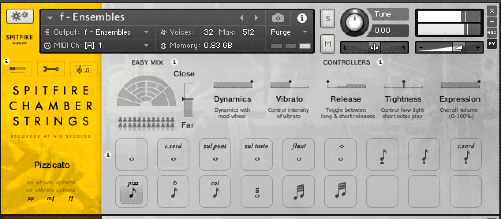Click the Max voices value 512
The height and width of the screenshot is (219, 501).
pyautogui.click(x=249, y=32)
